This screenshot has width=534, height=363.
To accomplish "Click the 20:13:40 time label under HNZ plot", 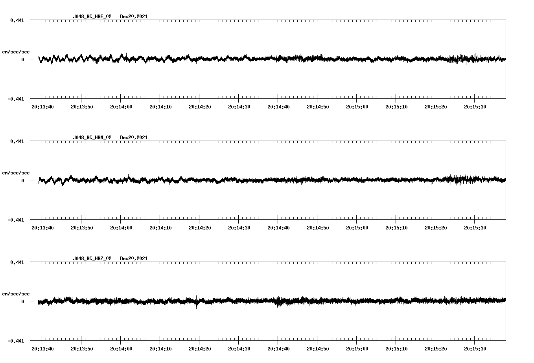I will (42, 349).
